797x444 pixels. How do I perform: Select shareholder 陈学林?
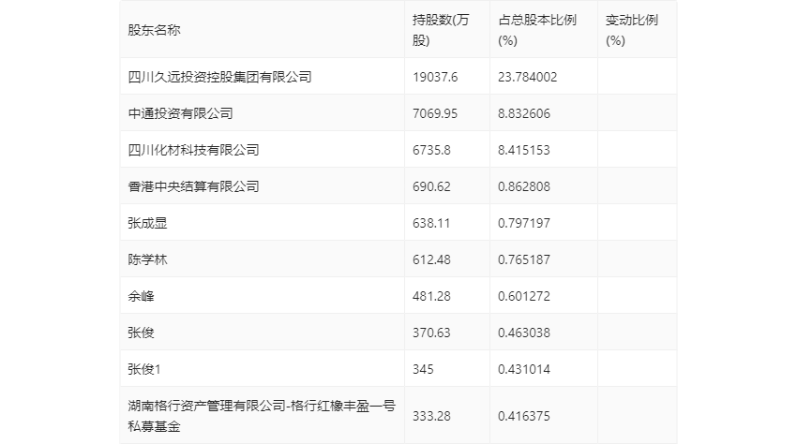click(147, 259)
